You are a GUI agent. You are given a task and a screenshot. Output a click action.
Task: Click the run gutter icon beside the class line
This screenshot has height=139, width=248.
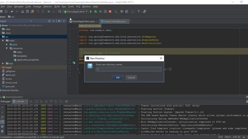74,63
